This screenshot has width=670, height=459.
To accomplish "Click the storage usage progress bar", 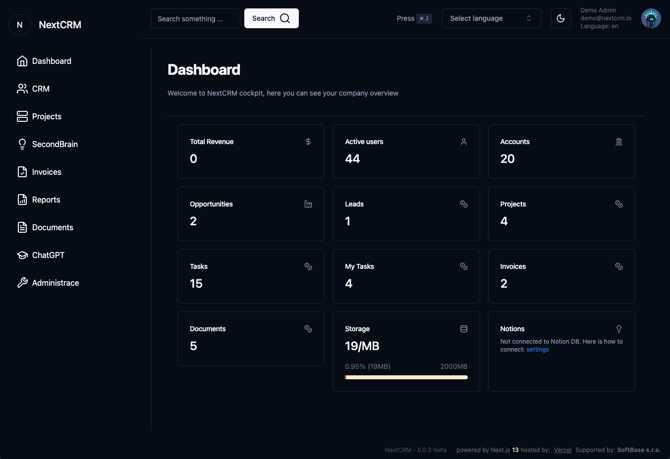I will pos(406,377).
